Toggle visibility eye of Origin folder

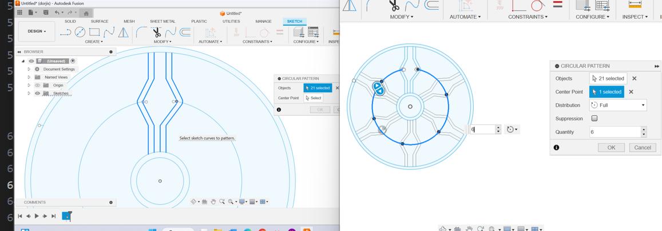38,85
